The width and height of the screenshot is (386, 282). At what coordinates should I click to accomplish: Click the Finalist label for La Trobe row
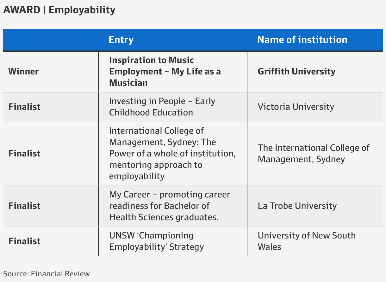click(x=24, y=206)
